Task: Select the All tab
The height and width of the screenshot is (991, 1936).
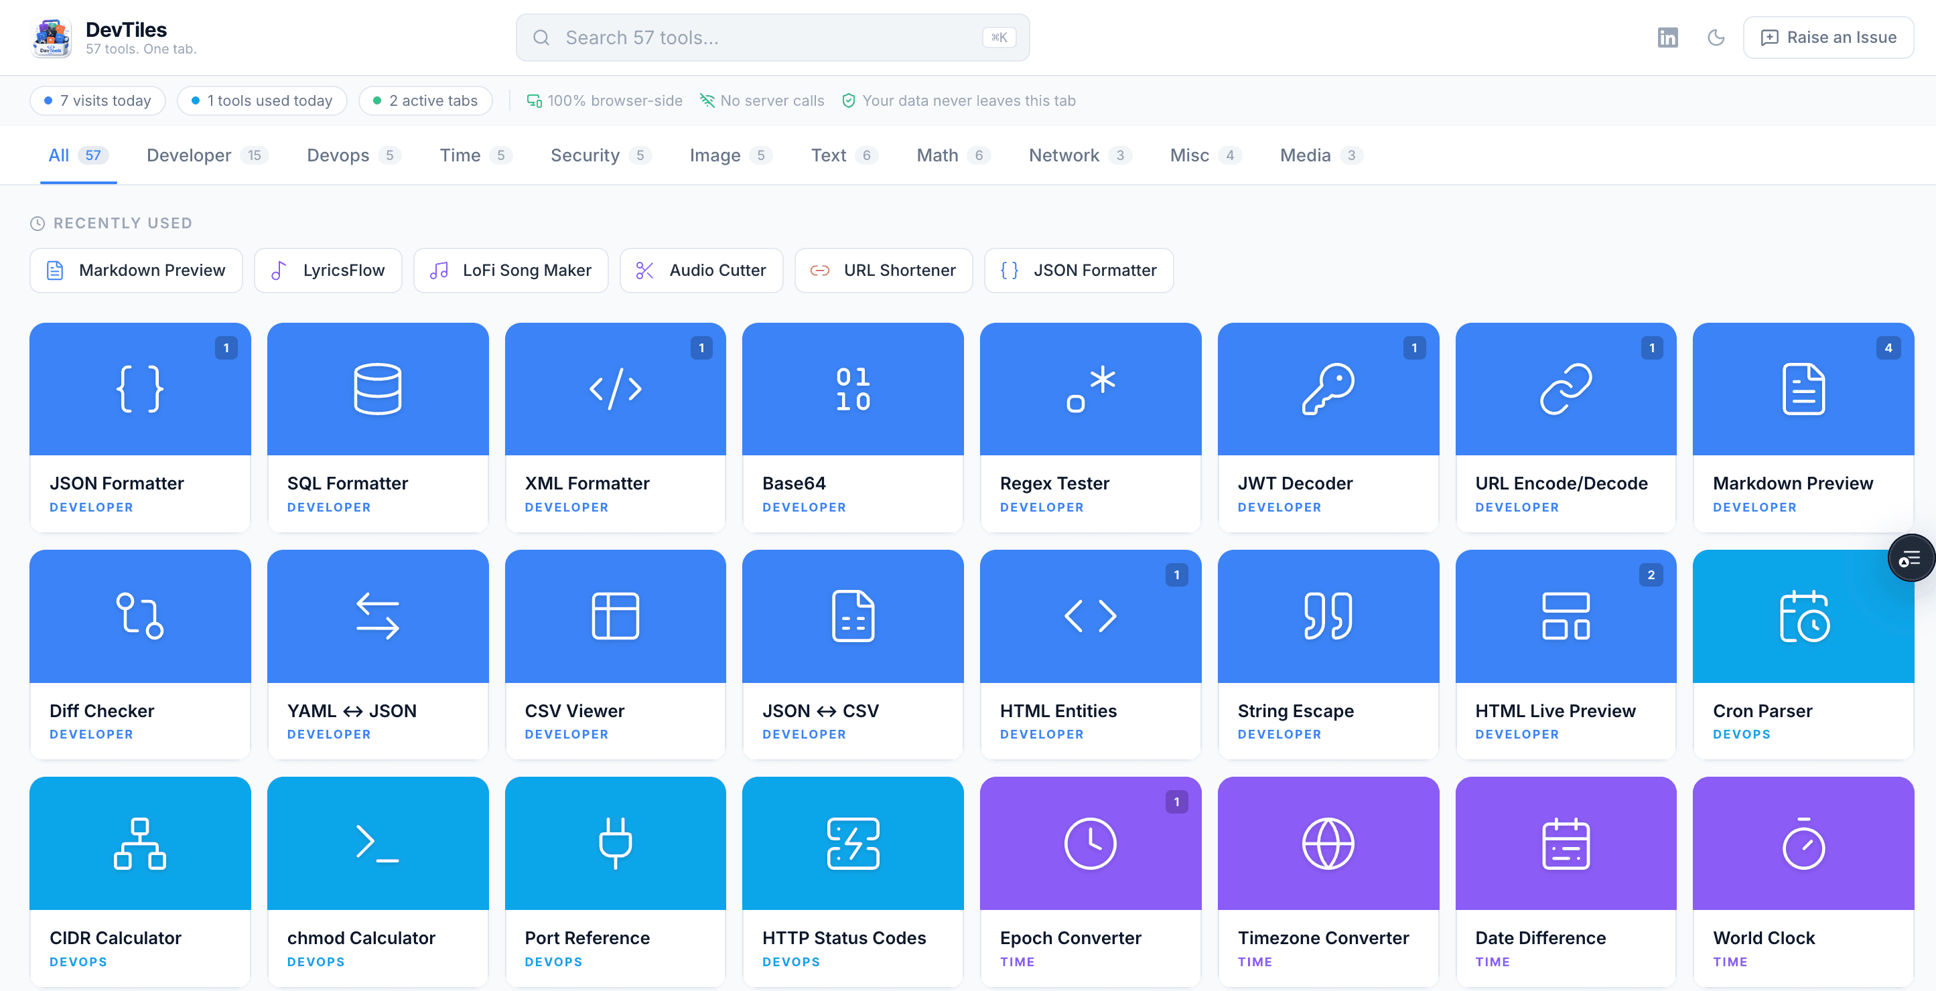Action: [x=78, y=155]
